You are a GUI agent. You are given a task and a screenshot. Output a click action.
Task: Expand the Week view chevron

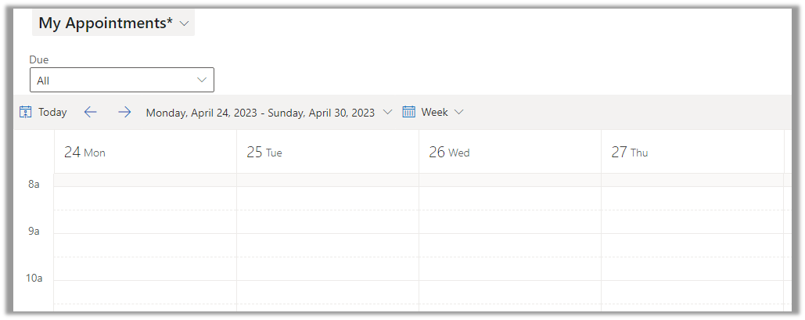tap(459, 113)
